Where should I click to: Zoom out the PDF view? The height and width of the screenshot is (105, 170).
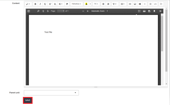tap(83, 11)
